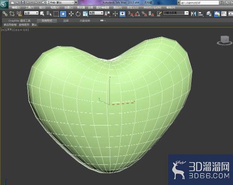233x185 pixels.
Task: Open the 组(G) menu
Action: tap(42, 7)
